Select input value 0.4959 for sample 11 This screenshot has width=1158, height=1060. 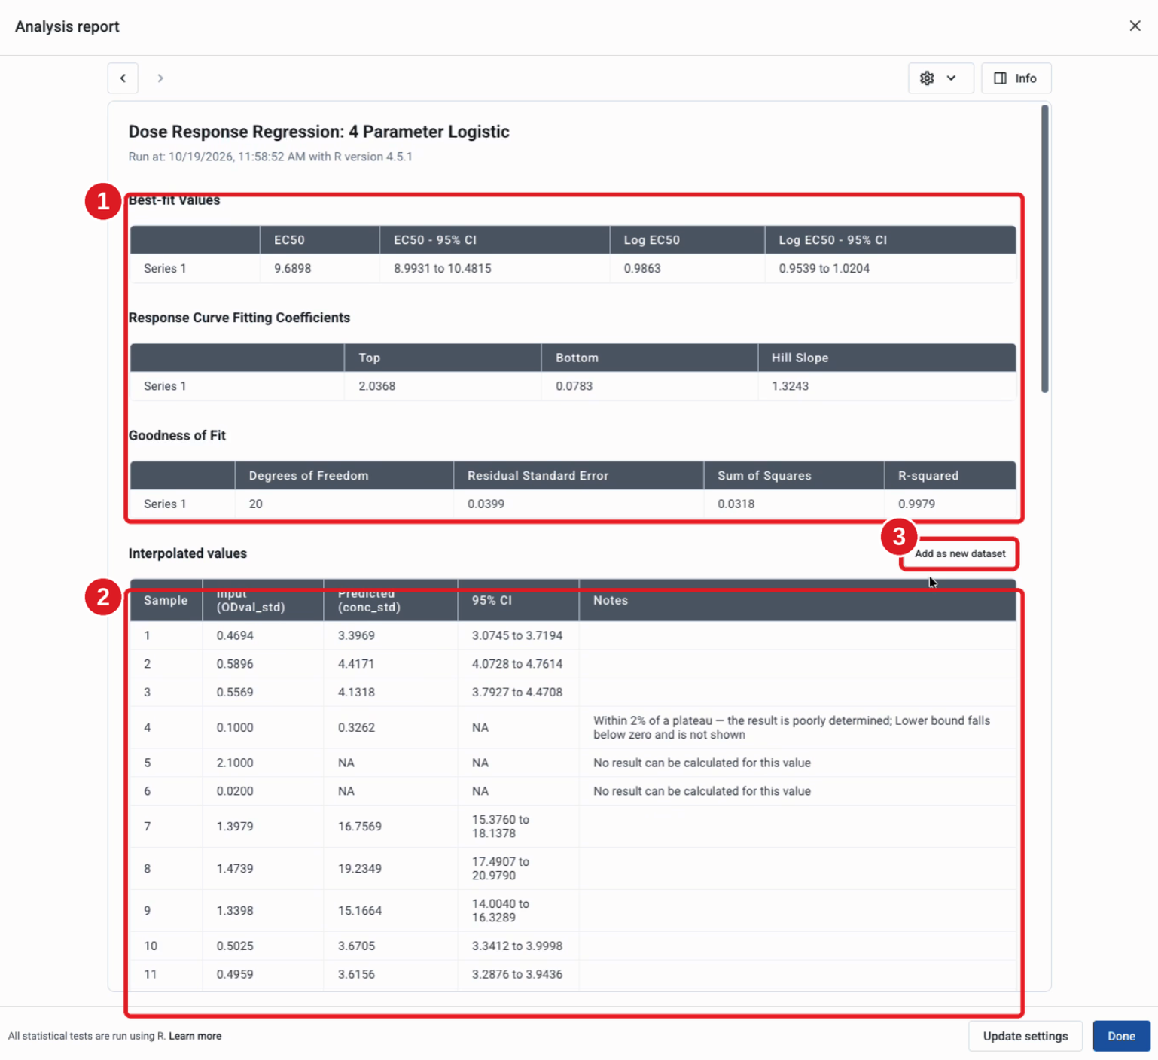[x=235, y=974]
